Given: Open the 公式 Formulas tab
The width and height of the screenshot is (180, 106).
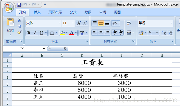Looking at the screenshot, I should [x=73, y=12].
